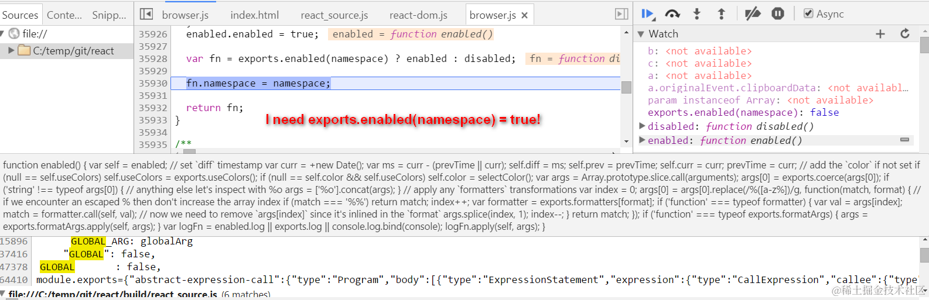This screenshot has height=300, width=929.
Task: Hide the navigator panel
Action: [x=146, y=14]
